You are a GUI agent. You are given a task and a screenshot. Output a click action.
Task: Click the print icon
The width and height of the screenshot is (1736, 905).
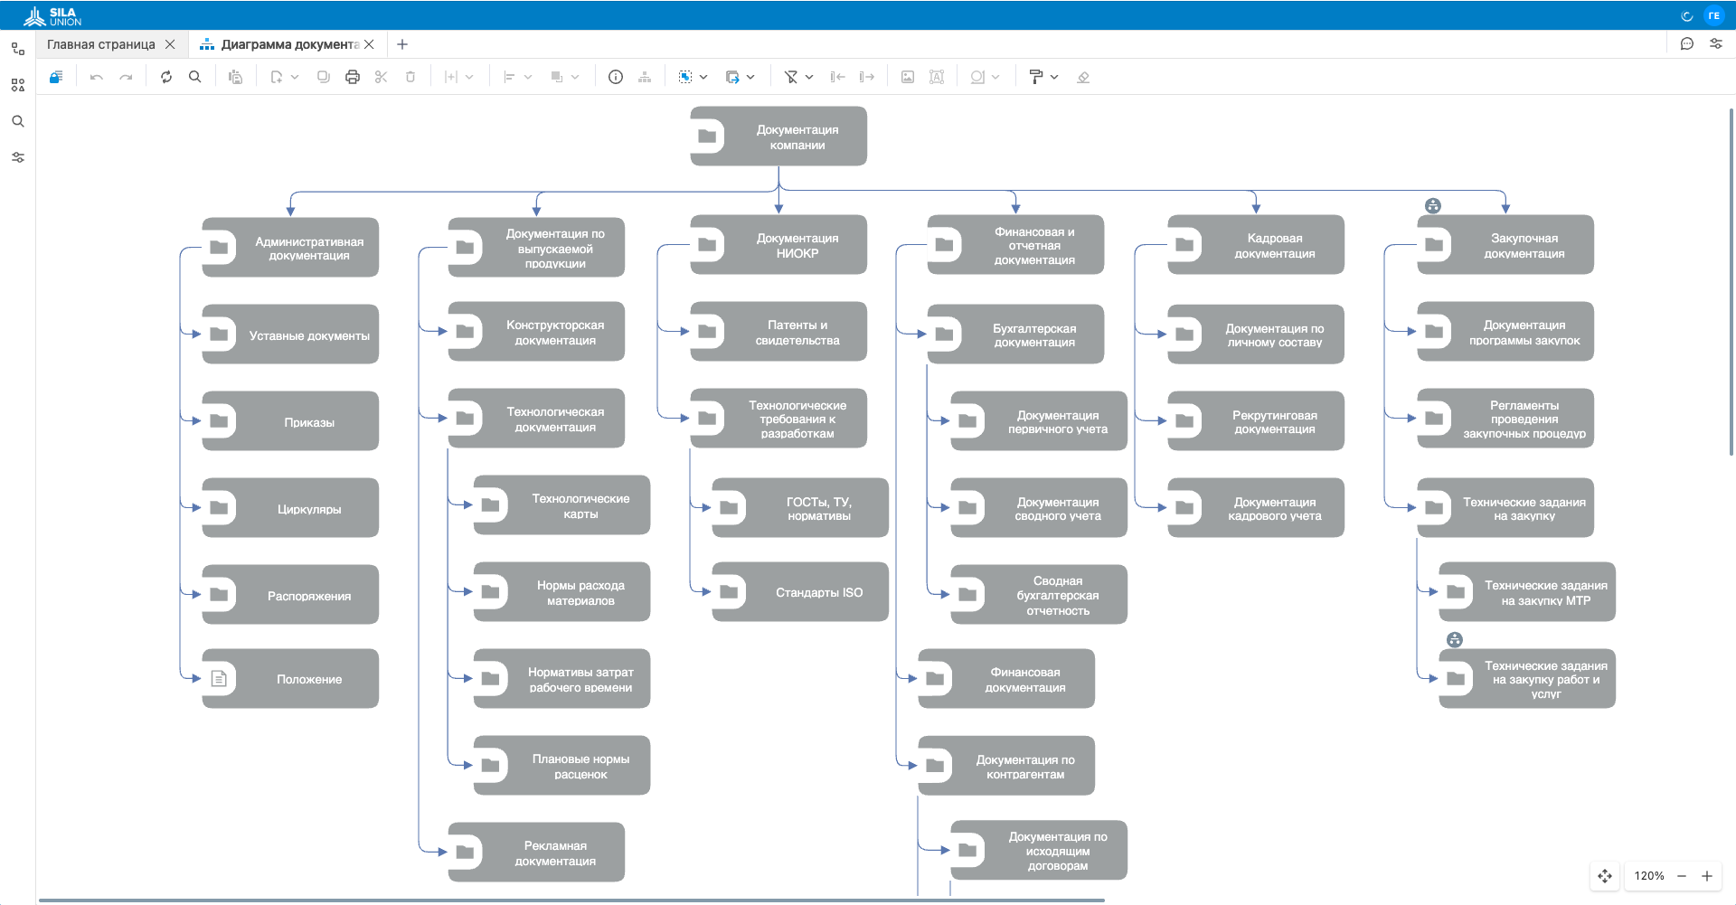[x=353, y=77]
